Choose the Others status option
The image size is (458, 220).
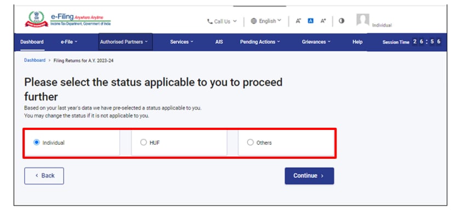[250, 142]
